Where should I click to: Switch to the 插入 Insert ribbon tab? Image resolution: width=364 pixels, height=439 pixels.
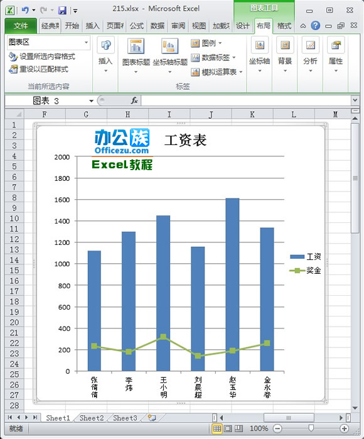[x=93, y=26]
